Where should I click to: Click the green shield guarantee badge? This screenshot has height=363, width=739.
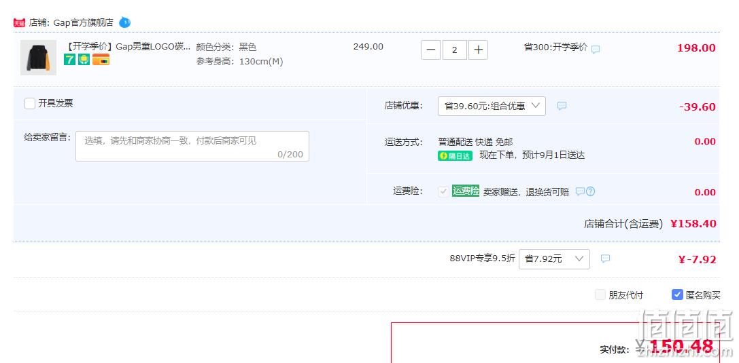84,59
